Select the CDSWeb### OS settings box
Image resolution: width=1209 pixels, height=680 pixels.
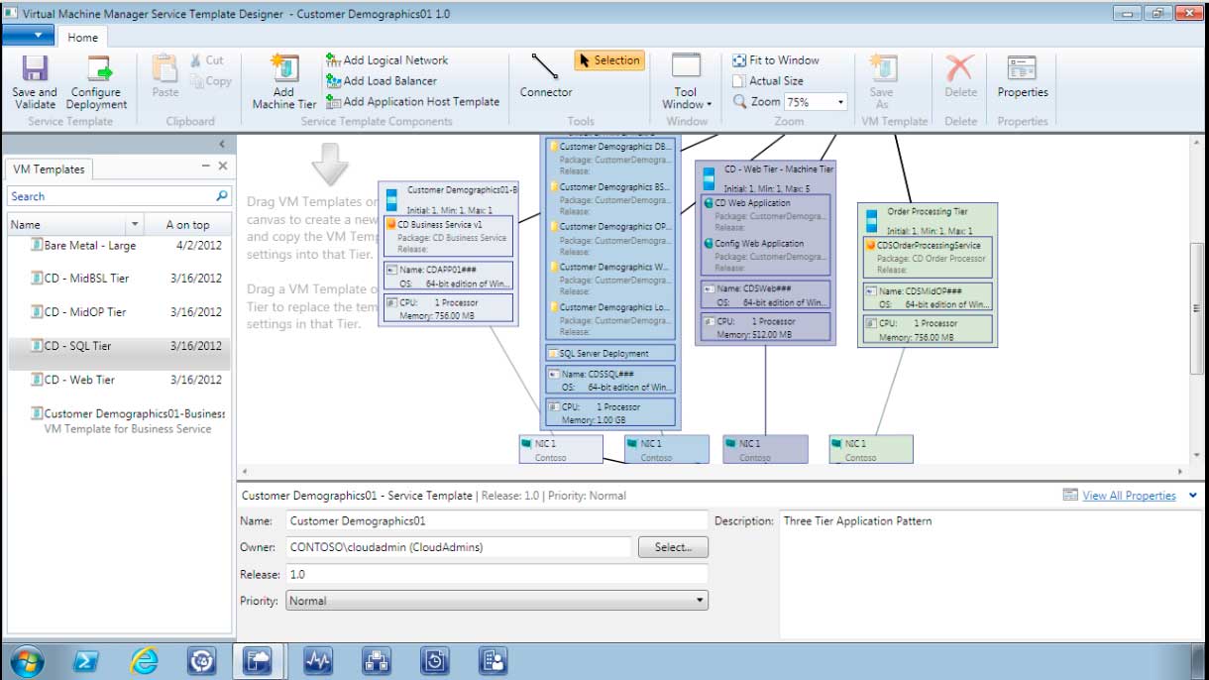[766, 295]
